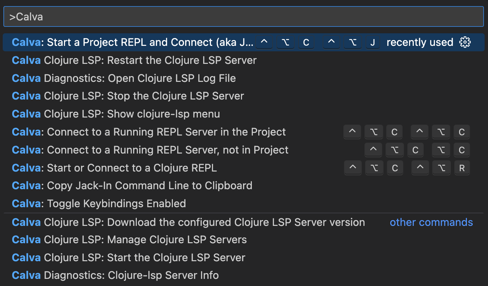Open Show clojure-lsp menu command
This screenshot has height=286, width=488.
[x=244, y=114]
